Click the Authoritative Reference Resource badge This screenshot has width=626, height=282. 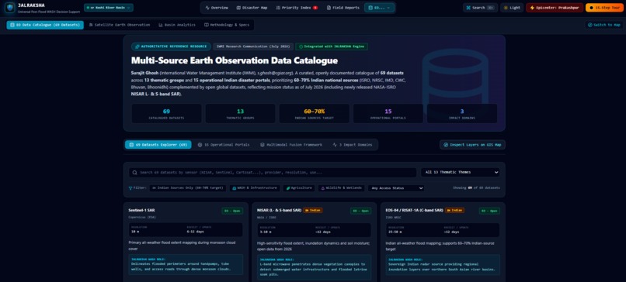(171, 46)
